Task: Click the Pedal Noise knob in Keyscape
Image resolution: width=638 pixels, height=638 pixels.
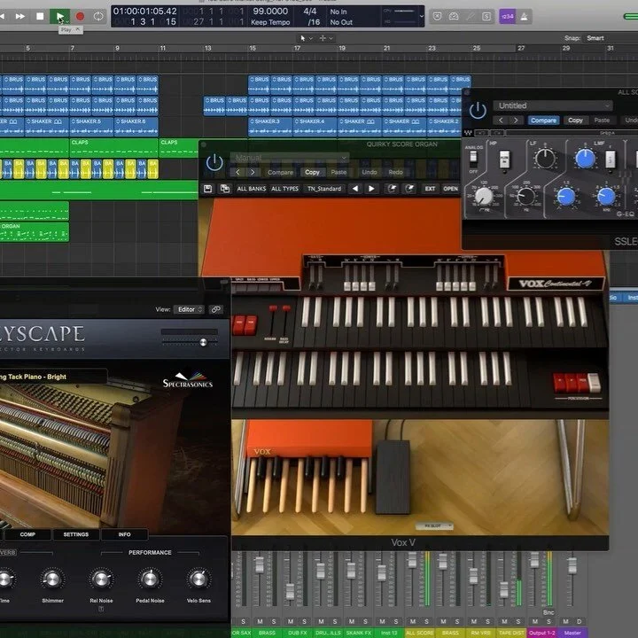Action: 150,578
